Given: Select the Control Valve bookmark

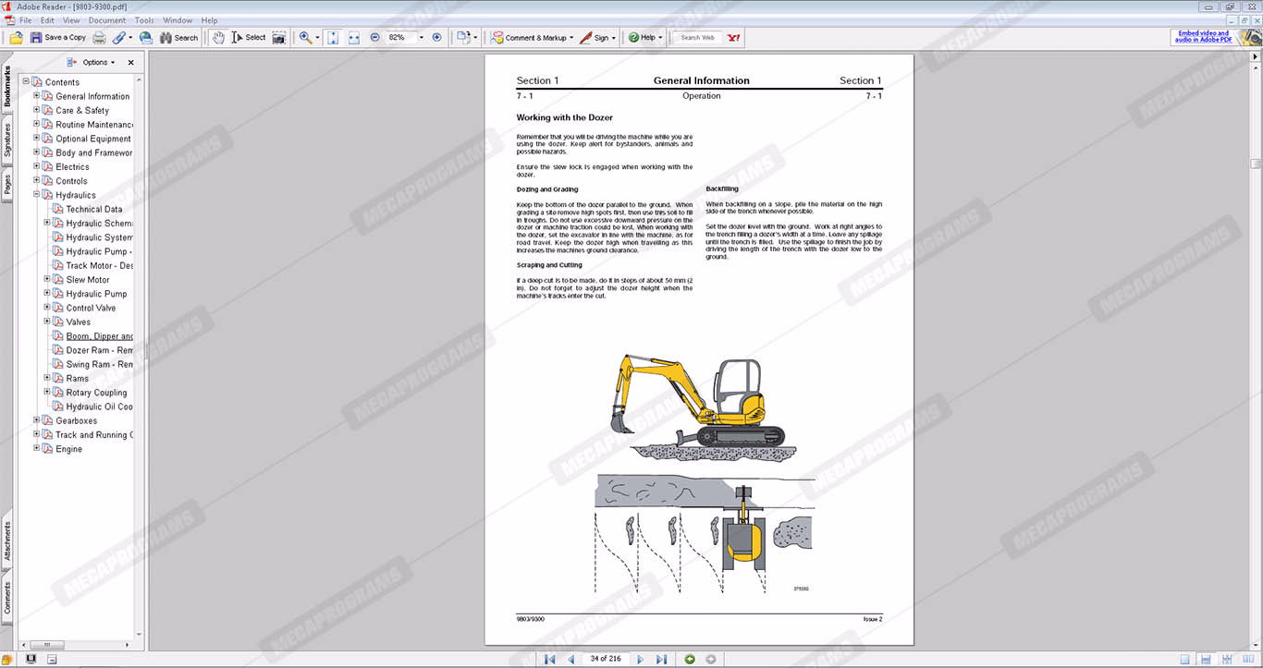Looking at the screenshot, I should (91, 309).
